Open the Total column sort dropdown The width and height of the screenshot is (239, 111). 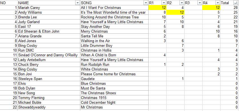(x=235, y=3)
